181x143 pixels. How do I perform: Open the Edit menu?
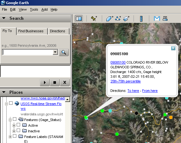coord(13,9)
